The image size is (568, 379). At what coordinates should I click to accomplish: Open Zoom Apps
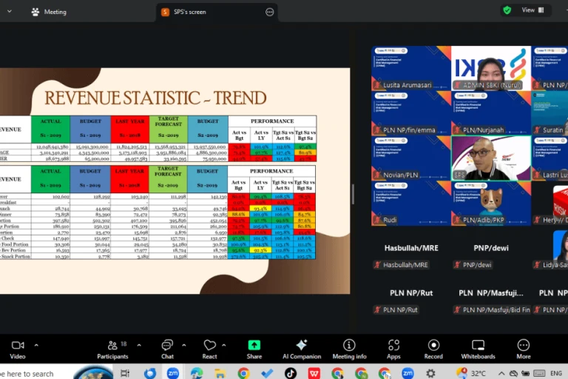point(393,349)
